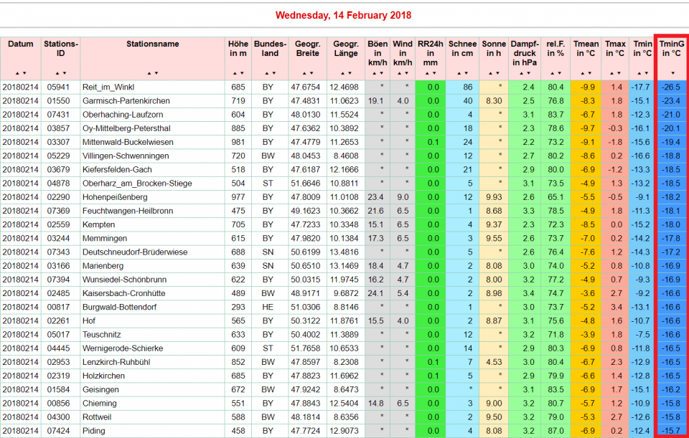This screenshot has width=689, height=438.
Task: Click the Dampfdruck in hPa column header
Action: [x=524, y=53]
